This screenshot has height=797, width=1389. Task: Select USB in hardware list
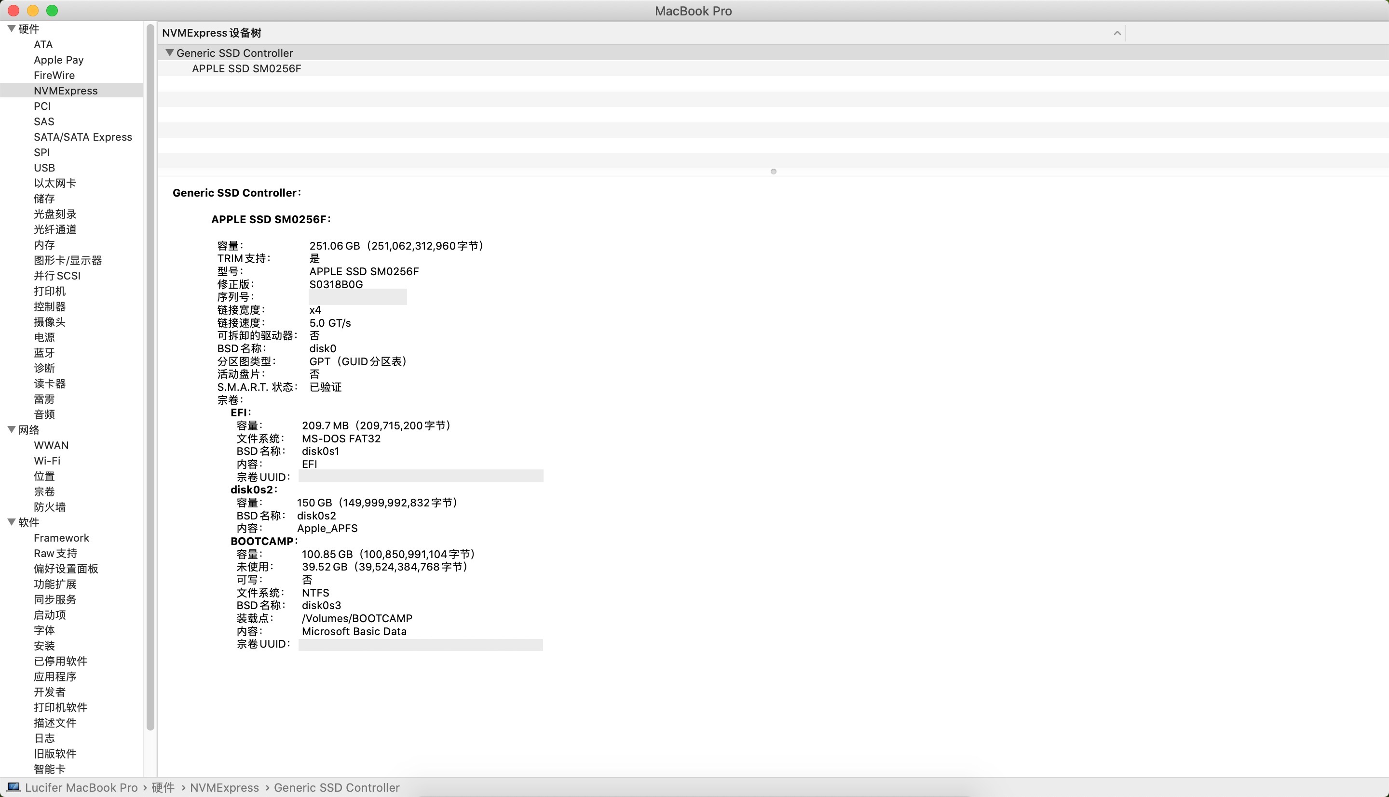coord(44,168)
